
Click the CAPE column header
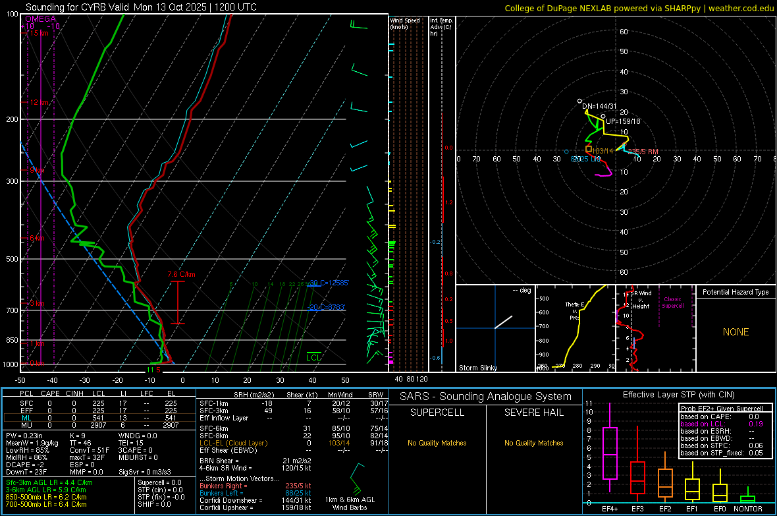50,393
